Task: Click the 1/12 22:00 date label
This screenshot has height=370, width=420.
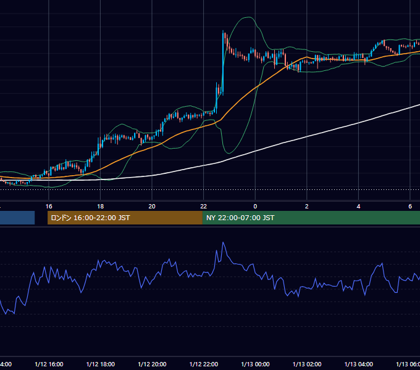Action: [204, 364]
